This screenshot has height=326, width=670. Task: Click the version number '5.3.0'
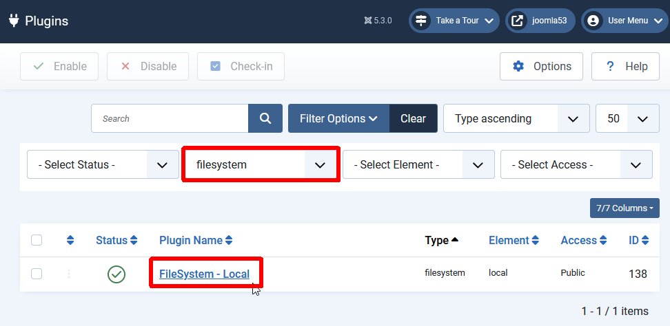click(383, 21)
